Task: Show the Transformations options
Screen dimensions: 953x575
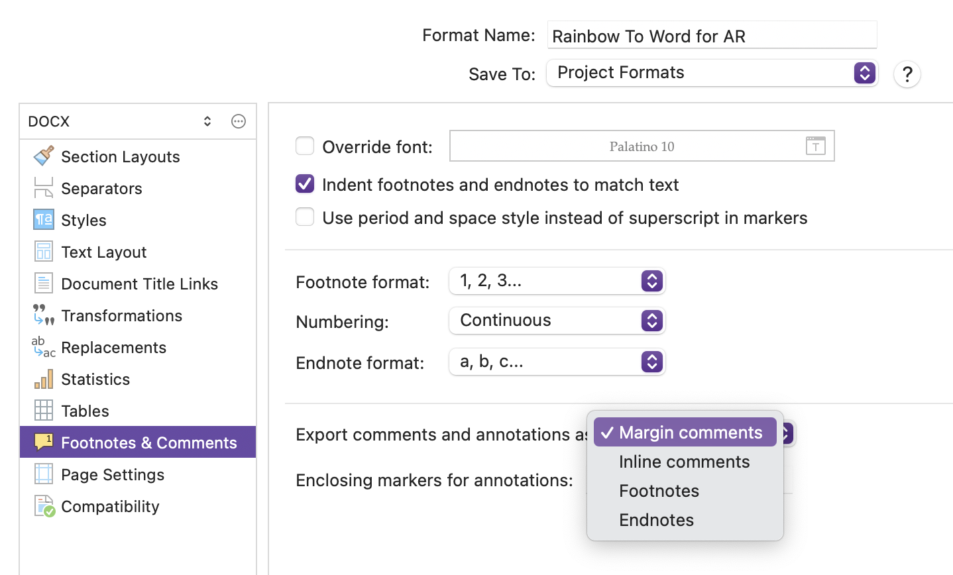Action: pyautogui.click(x=138, y=315)
